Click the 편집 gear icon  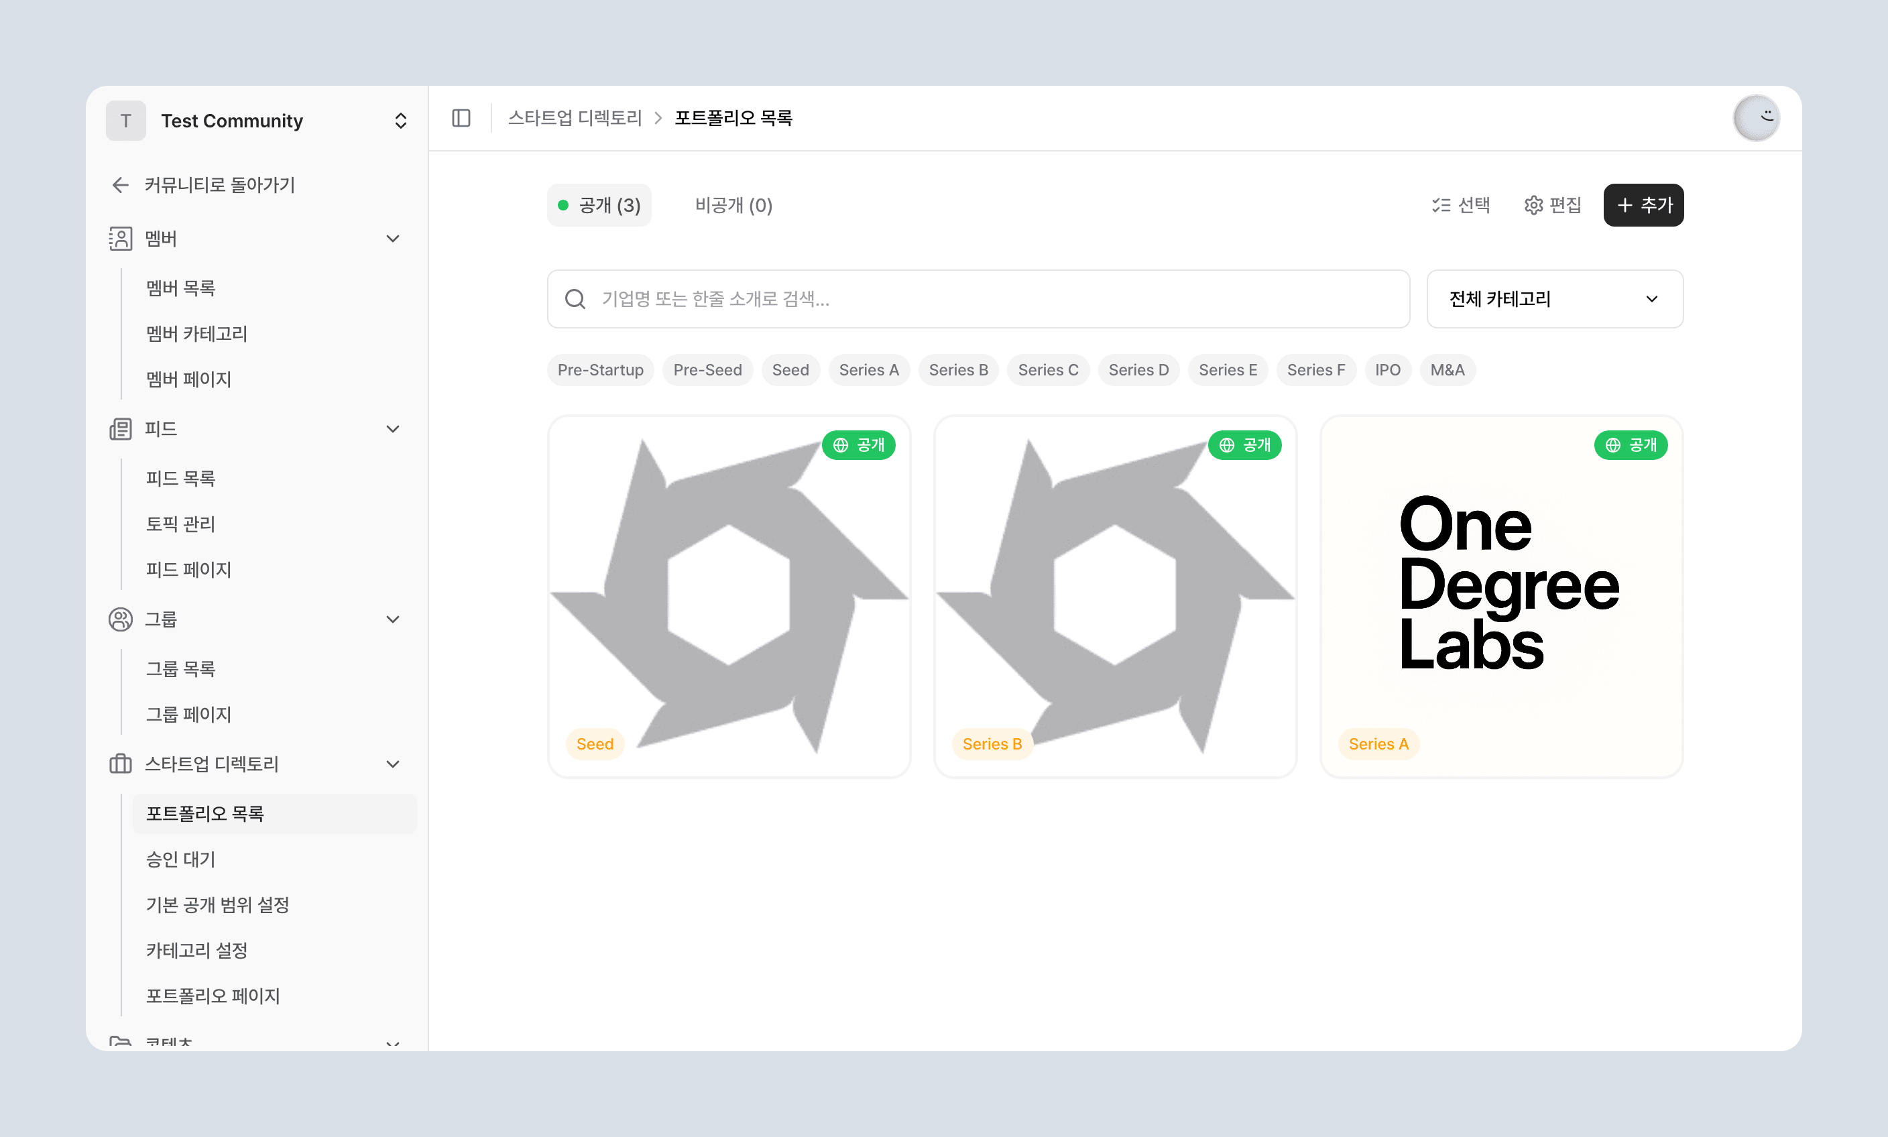tap(1533, 205)
